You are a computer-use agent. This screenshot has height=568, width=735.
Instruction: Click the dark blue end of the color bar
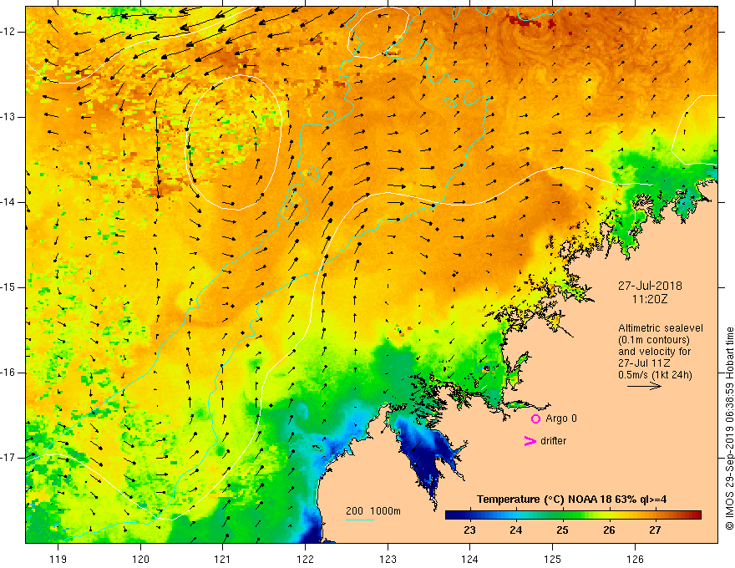click(x=451, y=515)
